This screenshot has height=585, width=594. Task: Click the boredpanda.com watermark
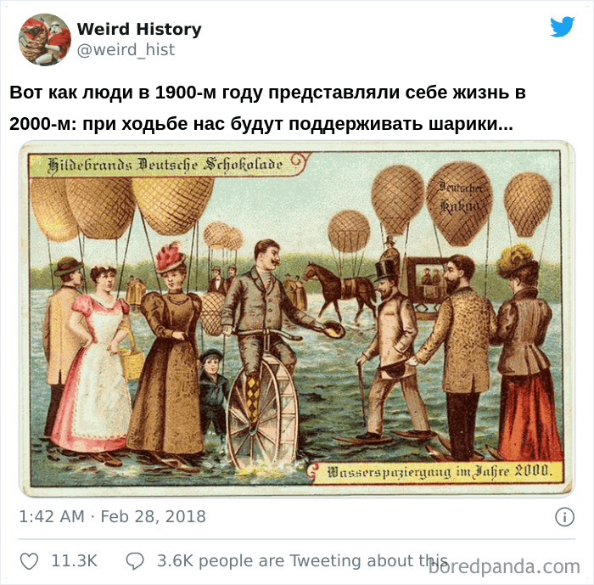[x=504, y=567]
